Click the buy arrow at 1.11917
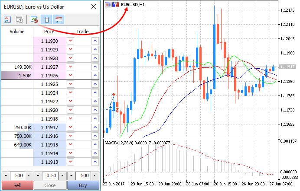300x191 pixels. (95, 127)
